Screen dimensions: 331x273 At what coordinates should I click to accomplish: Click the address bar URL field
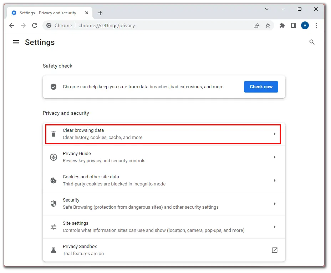click(x=148, y=26)
